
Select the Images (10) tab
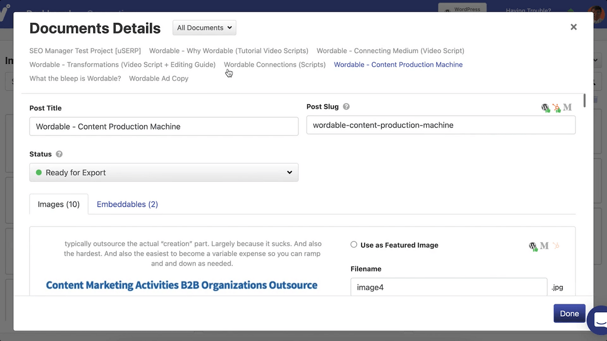(x=59, y=204)
